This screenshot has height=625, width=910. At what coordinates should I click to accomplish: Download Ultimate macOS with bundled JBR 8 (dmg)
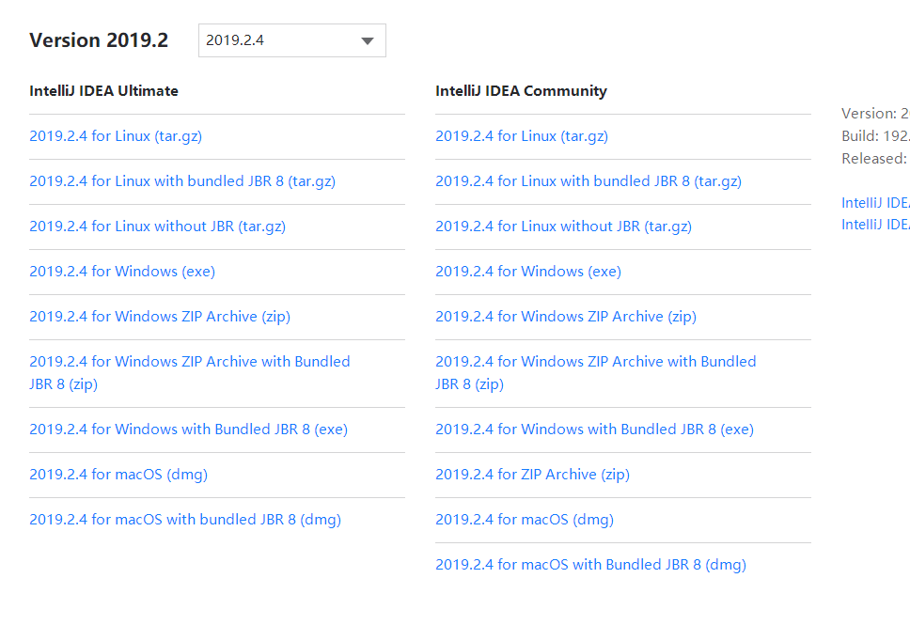[185, 520]
